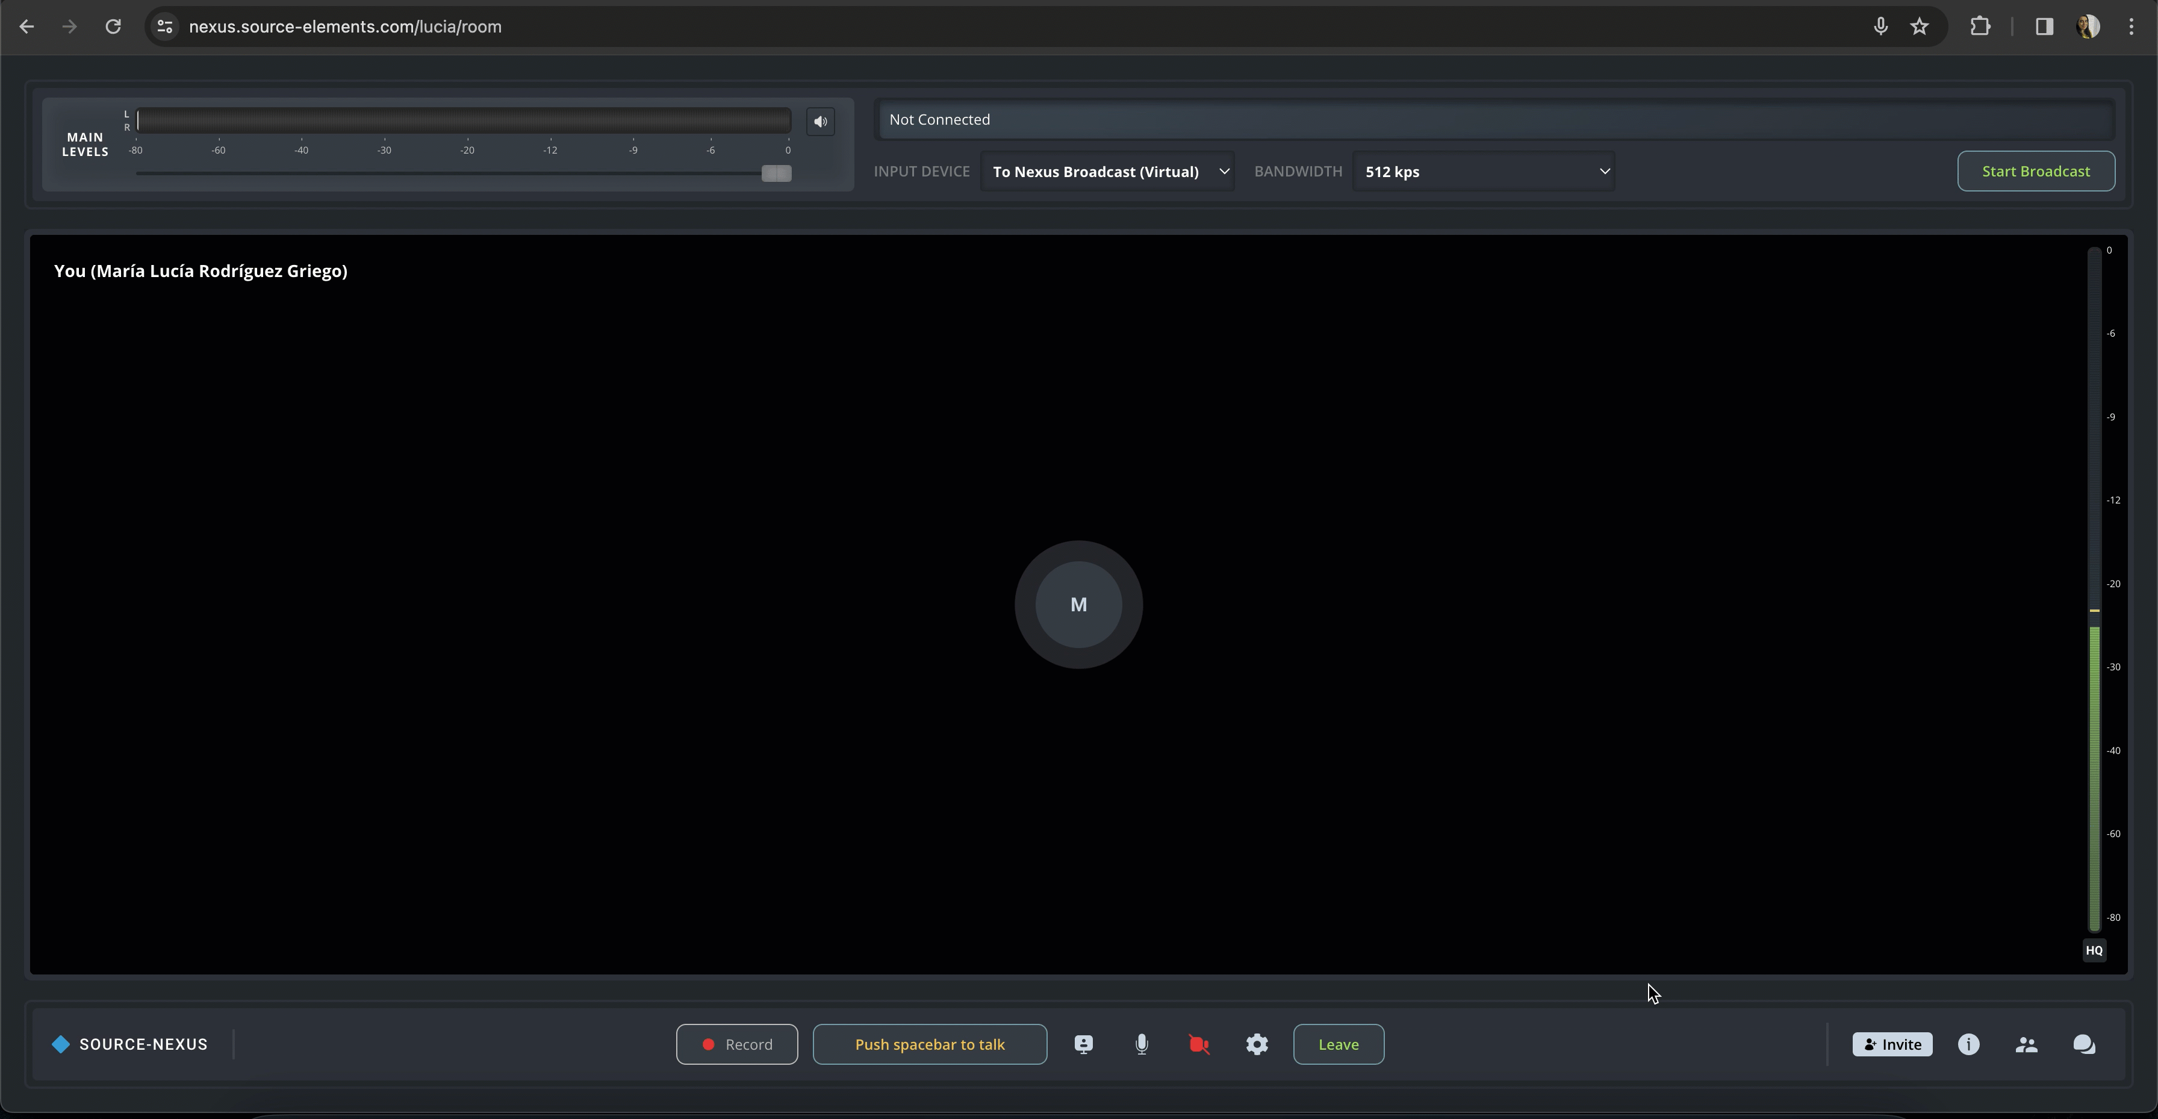Click the Invite participants button
The image size is (2158, 1119).
[x=1892, y=1044]
